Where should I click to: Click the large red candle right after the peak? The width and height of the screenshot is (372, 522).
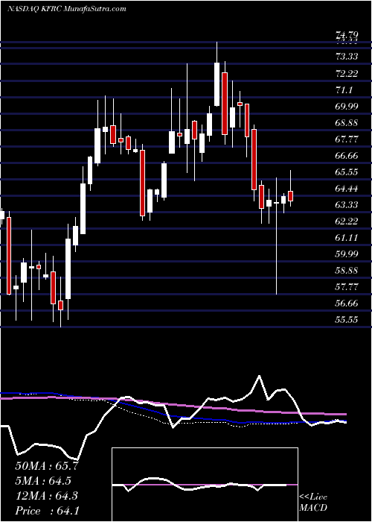[225, 104]
